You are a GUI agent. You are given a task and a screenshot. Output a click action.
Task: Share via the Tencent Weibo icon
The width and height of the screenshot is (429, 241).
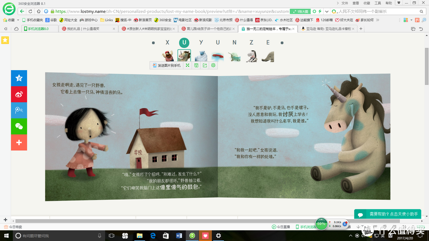coord(19,110)
